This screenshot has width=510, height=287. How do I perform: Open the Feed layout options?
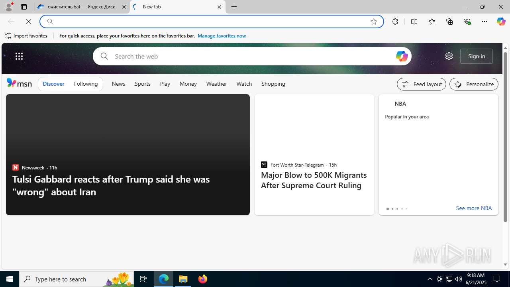(422, 84)
